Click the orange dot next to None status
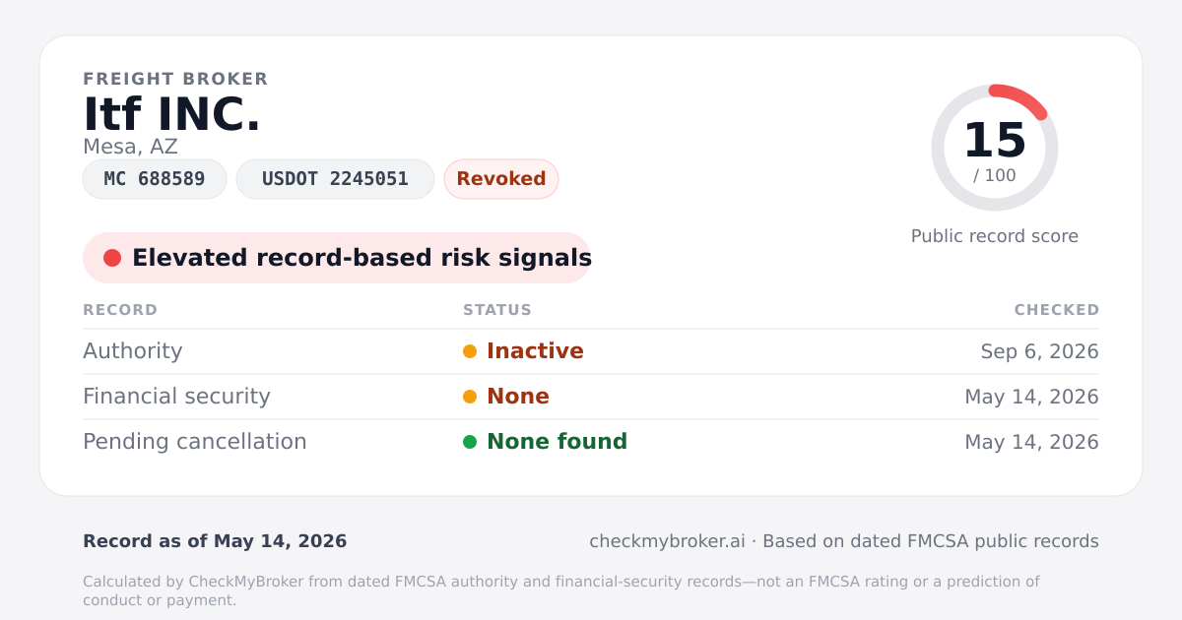The height and width of the screenshot is (620, 1182). pyautogui.click(x=470, y=397)
